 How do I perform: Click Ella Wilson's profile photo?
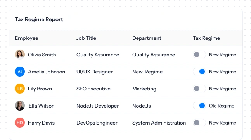tap(20, 106)
